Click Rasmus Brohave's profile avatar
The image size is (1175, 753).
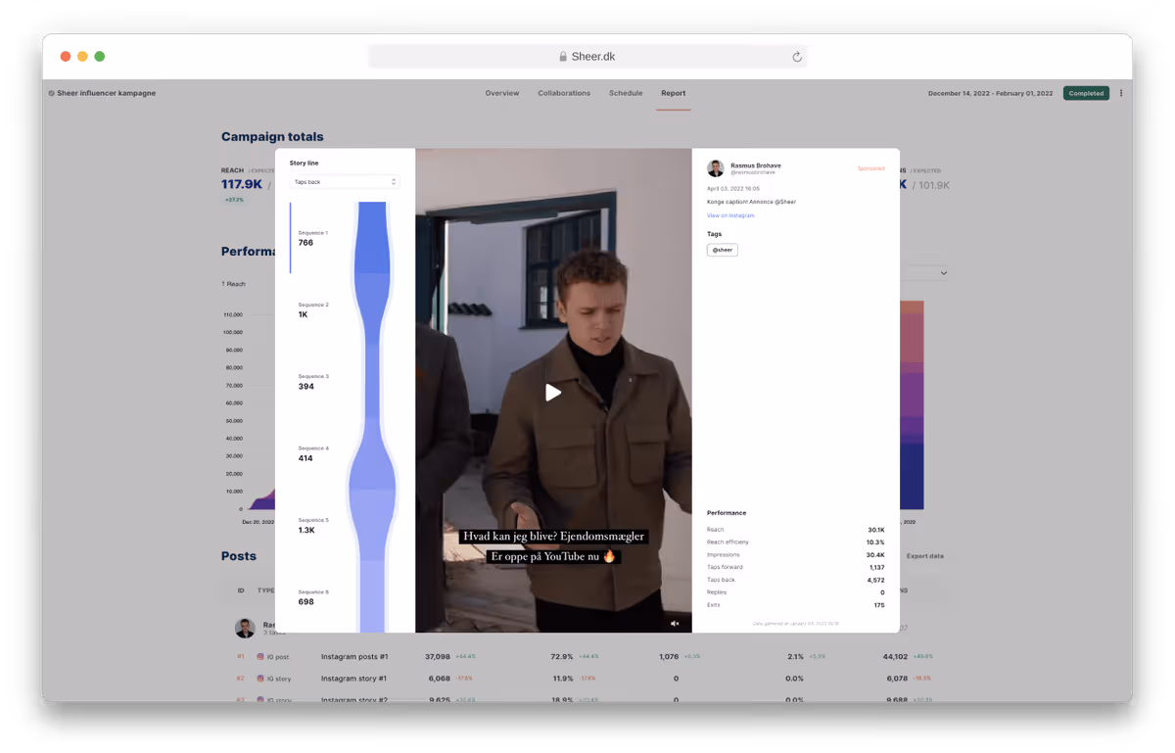pyautogui.click(x=716, y=168)
